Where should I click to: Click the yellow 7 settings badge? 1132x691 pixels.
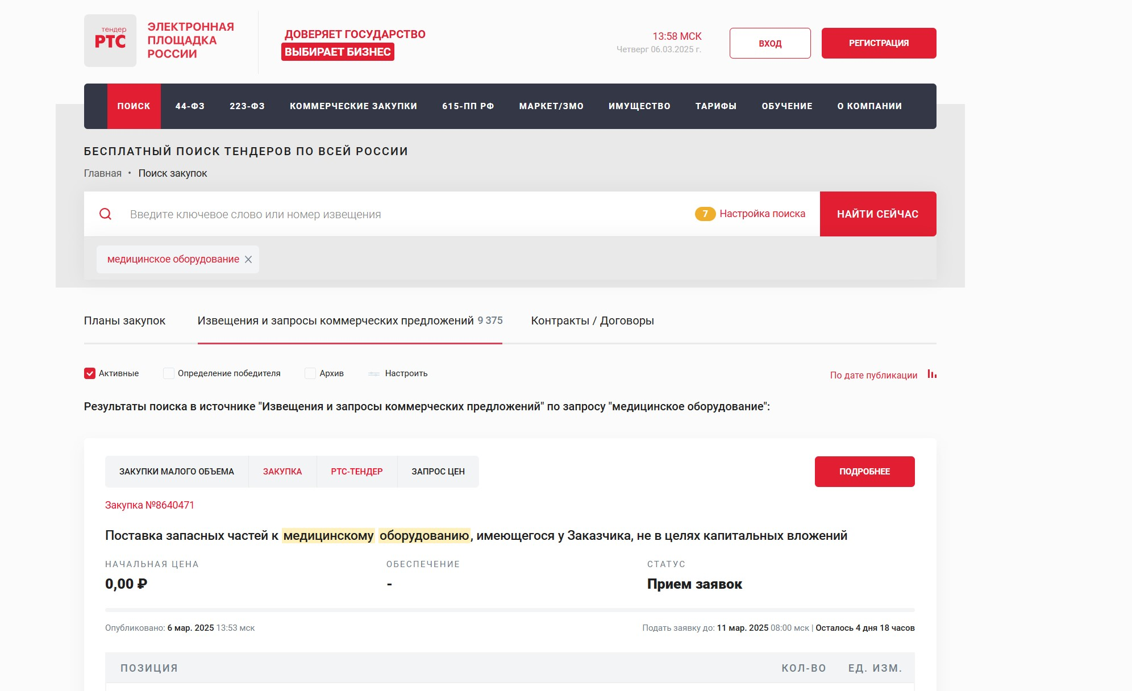705,214
